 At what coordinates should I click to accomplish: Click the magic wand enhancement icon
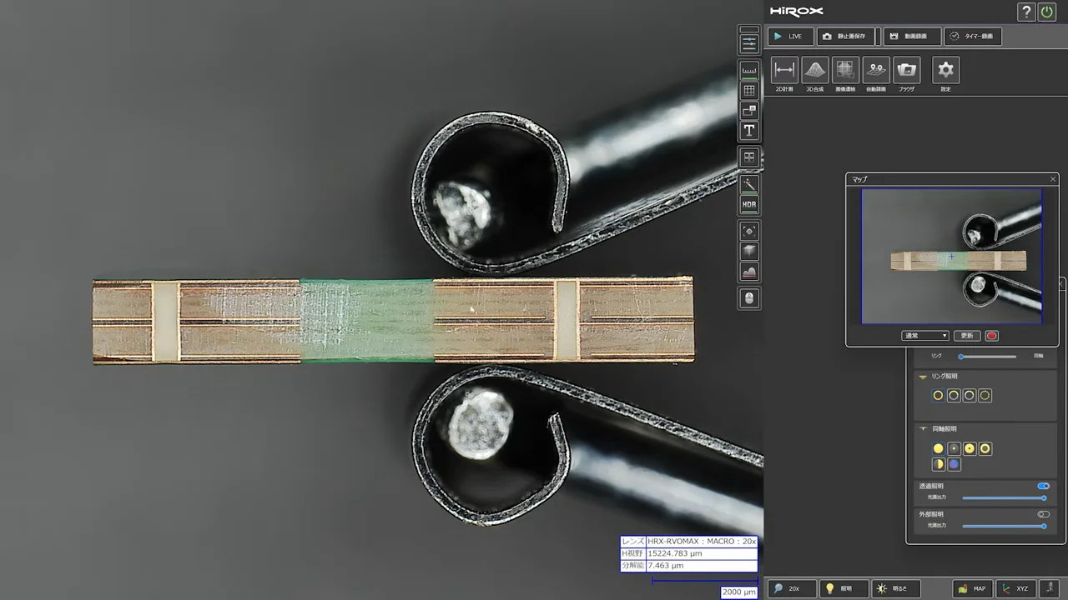point(749,184)
